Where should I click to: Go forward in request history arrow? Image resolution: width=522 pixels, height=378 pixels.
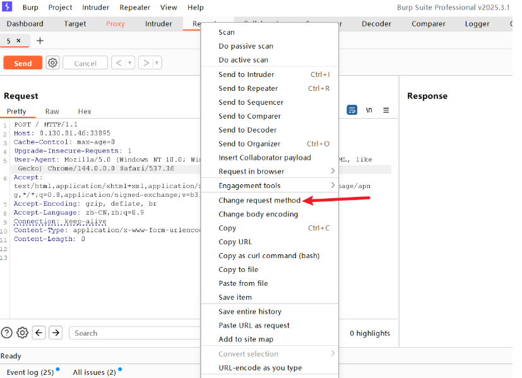point(146,62)
